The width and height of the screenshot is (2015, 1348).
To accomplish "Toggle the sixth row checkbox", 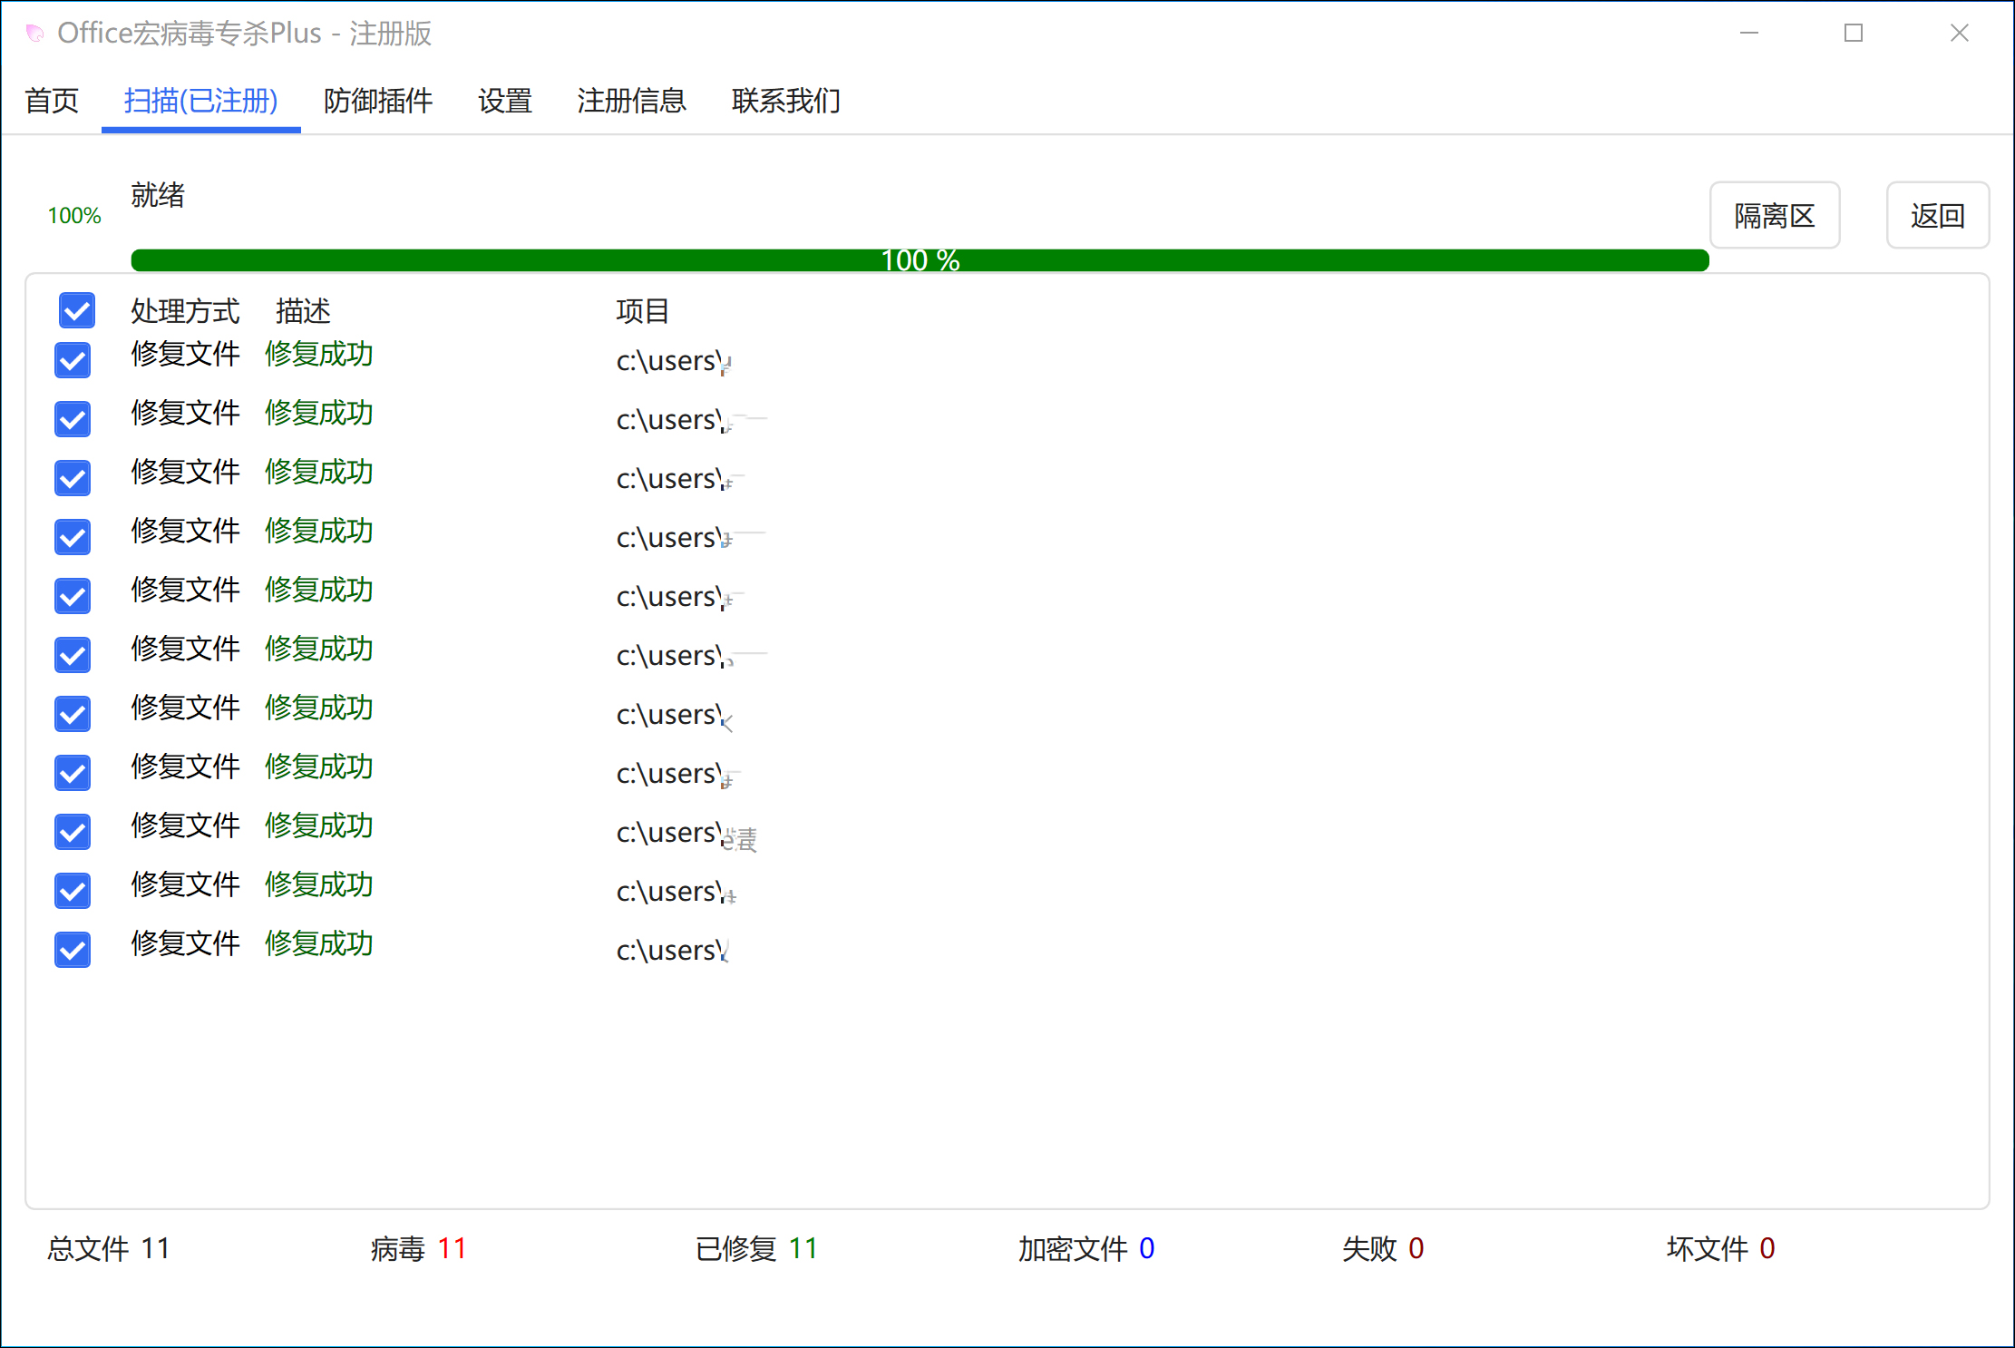I will click(73, 655).
